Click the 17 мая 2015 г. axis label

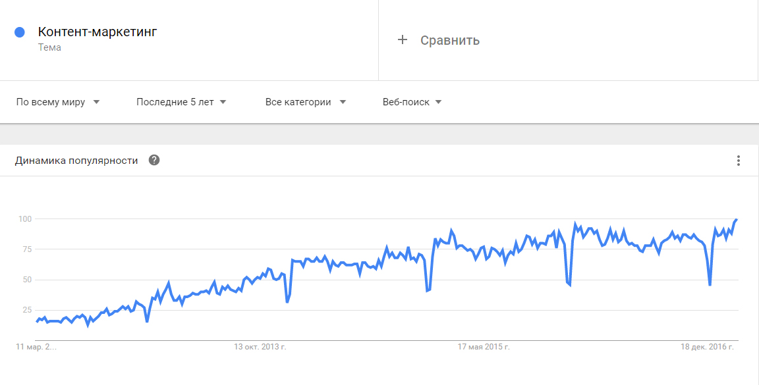click(484, 347)
